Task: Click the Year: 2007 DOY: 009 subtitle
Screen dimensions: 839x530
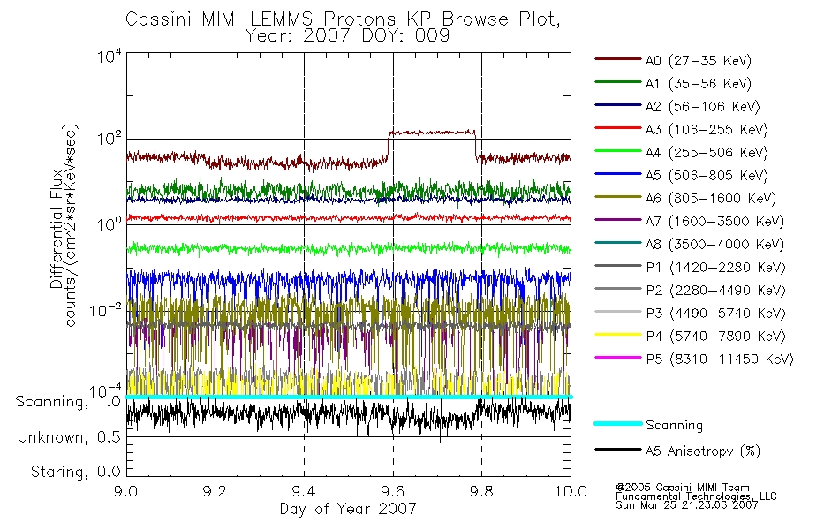Action: point(347,36)
